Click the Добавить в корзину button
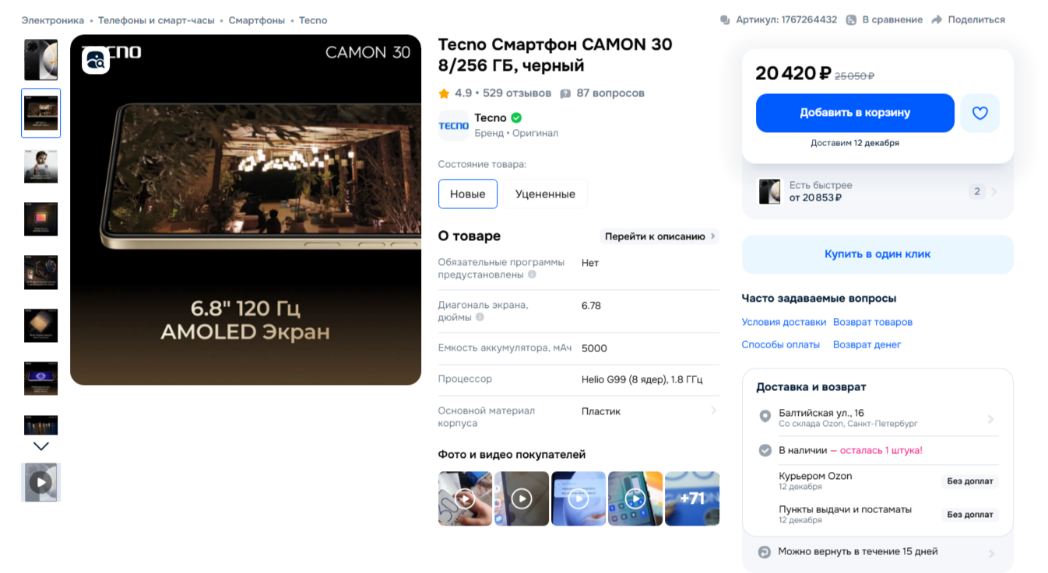The width and height of the screenshot is (1048, 573). point(854,113)
